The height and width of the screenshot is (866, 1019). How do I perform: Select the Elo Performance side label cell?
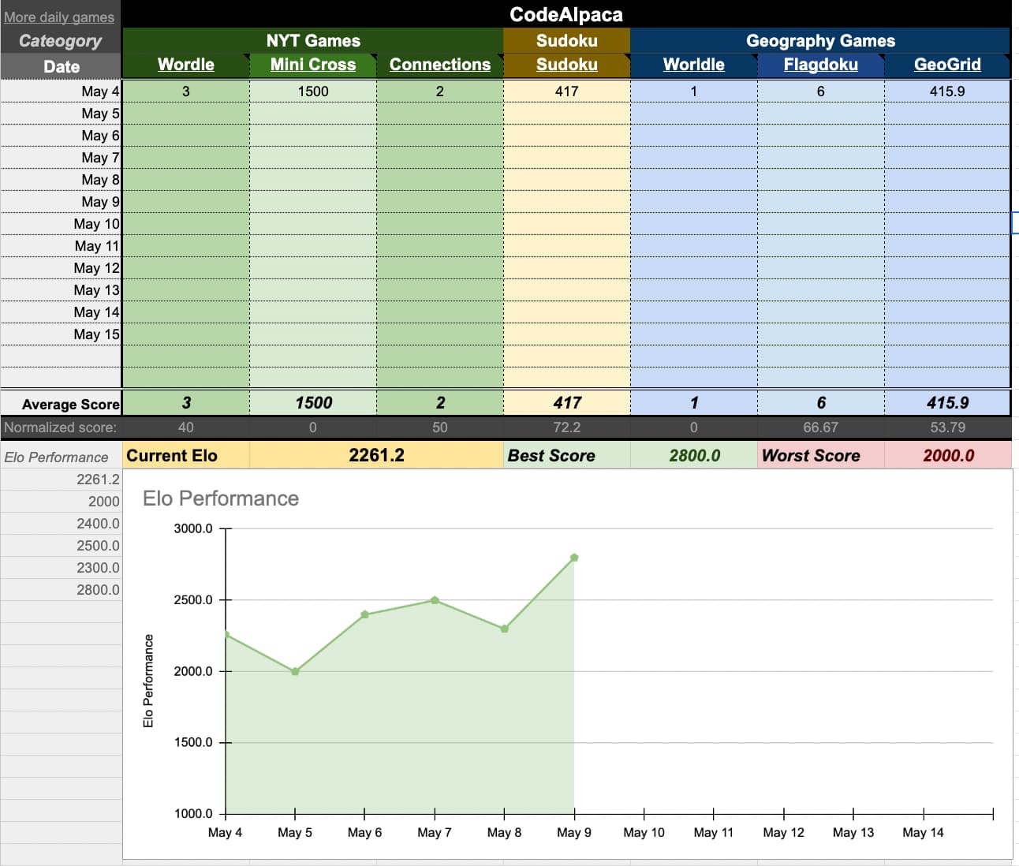coord(61,457)
